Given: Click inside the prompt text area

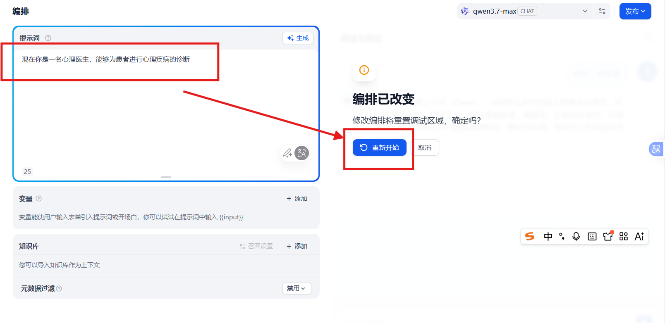Looking at the screenshot, I should click(166, 107).
